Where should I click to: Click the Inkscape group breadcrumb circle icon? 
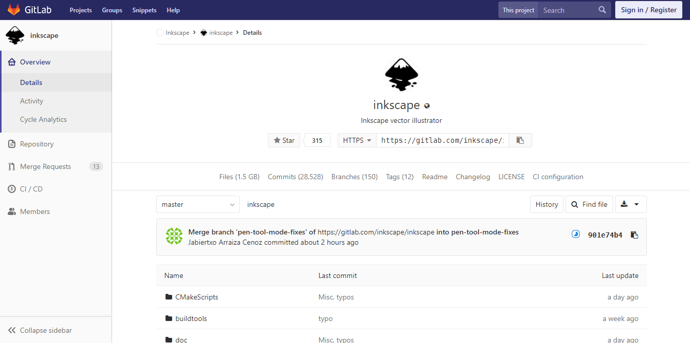point(160,32)
